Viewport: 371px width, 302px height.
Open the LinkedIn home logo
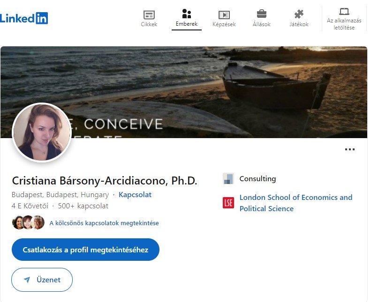[23, 18]
